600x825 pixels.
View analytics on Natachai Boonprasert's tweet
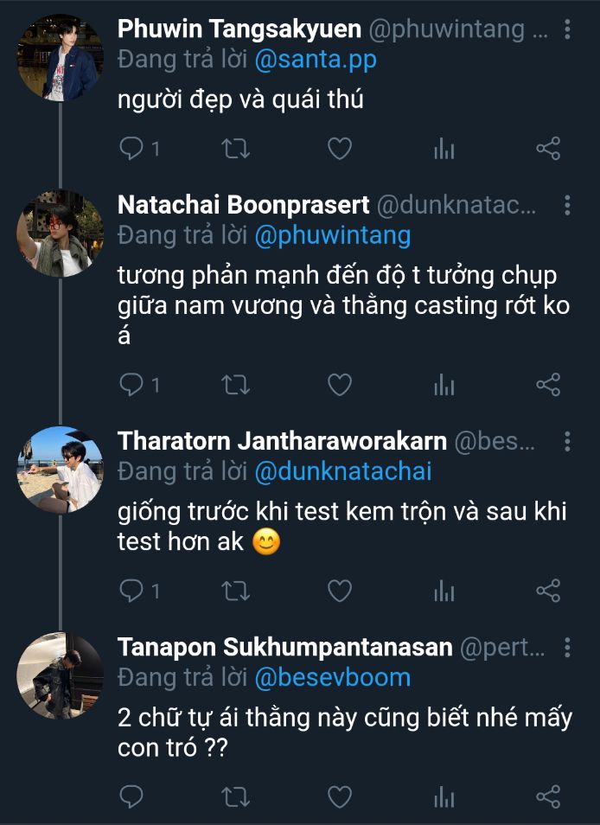(x=444, y=384)
